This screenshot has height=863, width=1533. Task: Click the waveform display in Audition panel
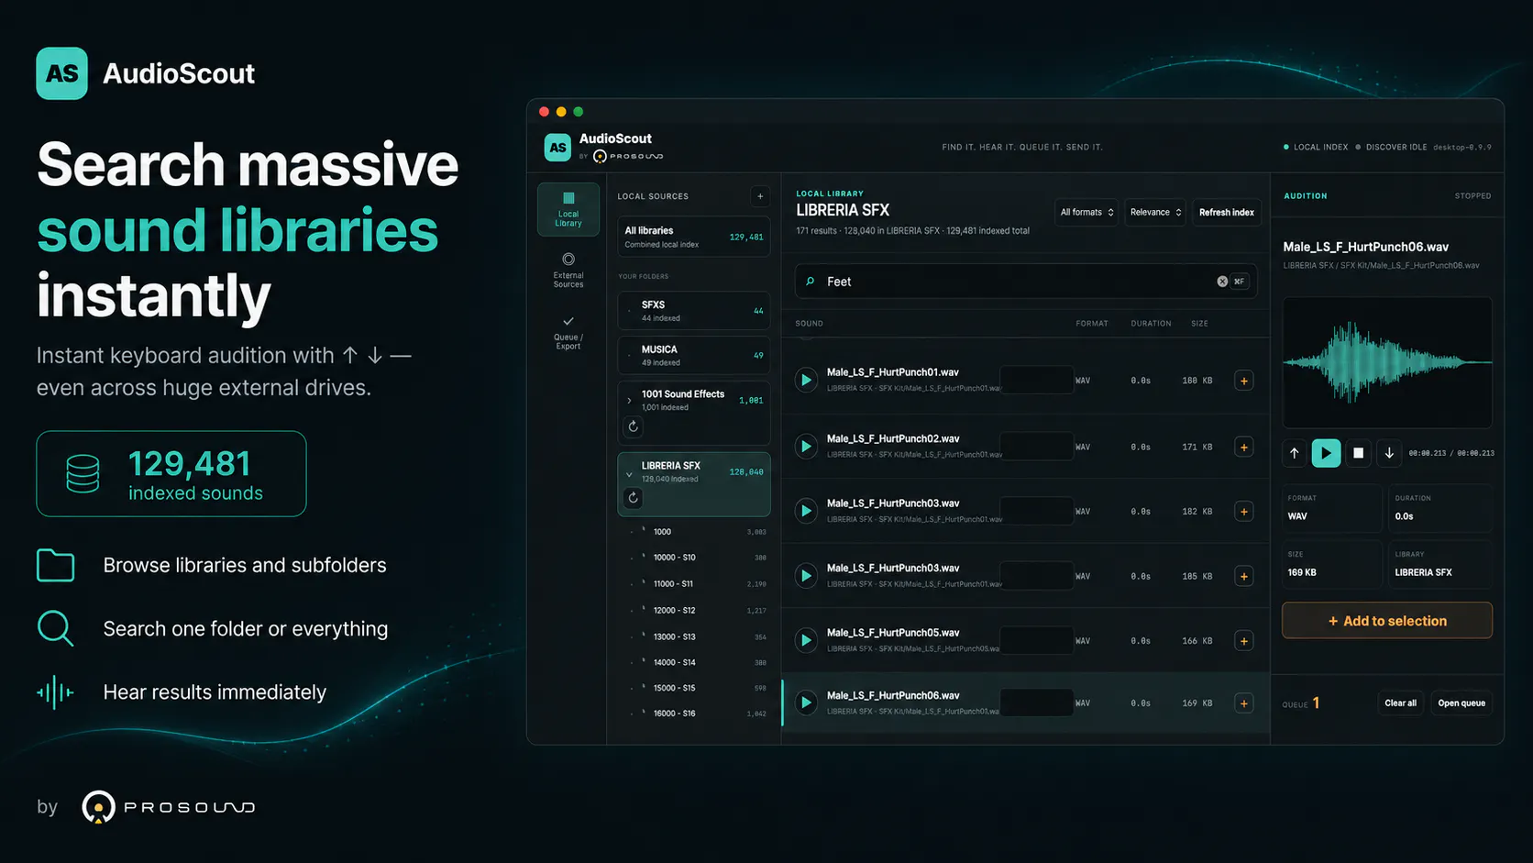(1387, 362)
